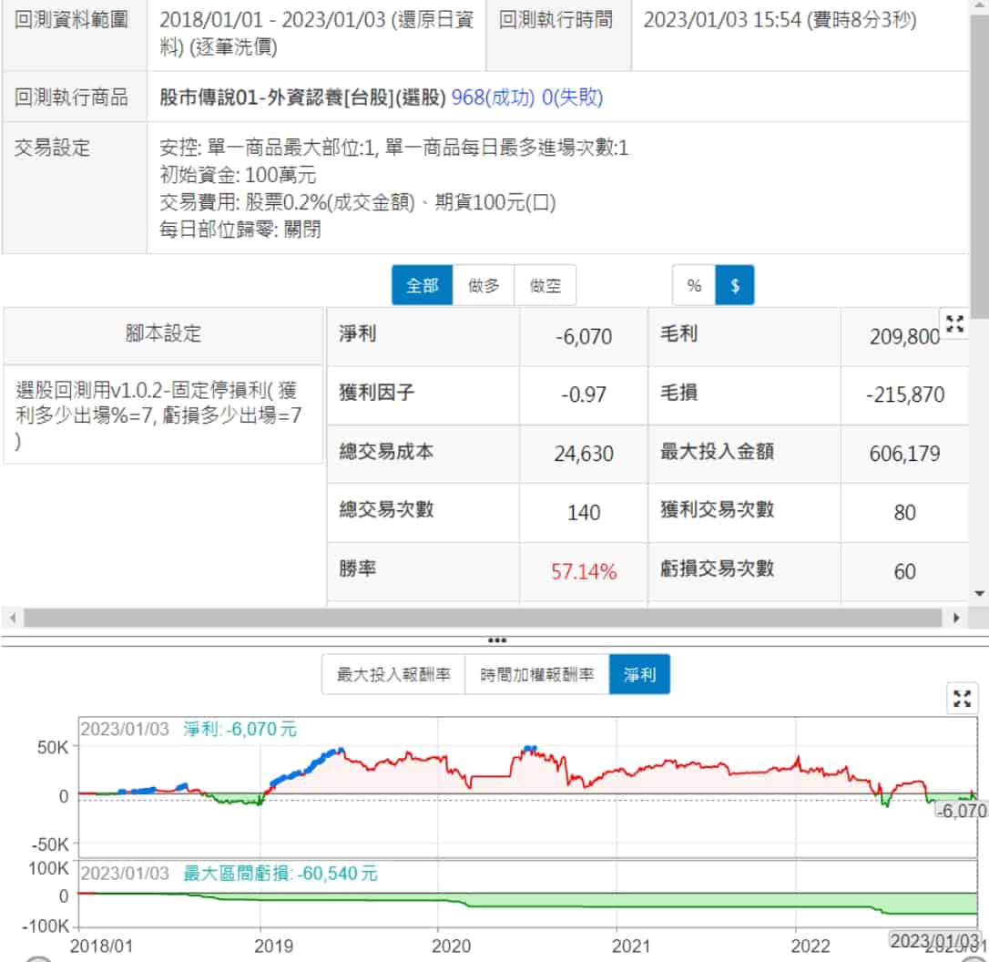Screen dimensions: 989x962
Task: Click the 2023/01/03 date marker on chart axis
Action: 935,940
